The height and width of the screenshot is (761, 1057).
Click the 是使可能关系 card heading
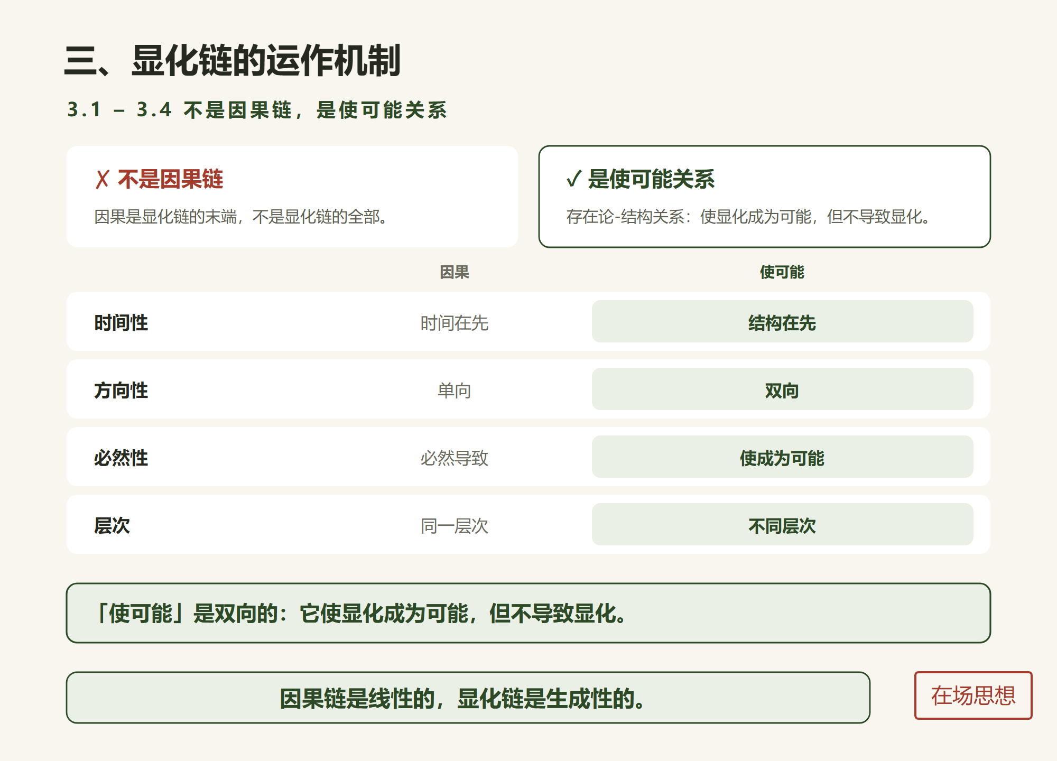pyautogui.click(x=651, y=179)
